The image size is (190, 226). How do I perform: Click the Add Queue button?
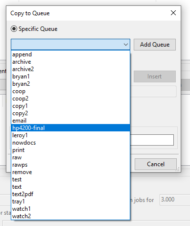[x=155, y=45]
